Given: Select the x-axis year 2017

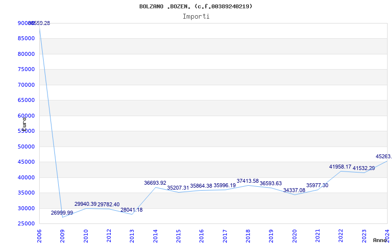Looking at the screenshot, I should pos(225,236).
